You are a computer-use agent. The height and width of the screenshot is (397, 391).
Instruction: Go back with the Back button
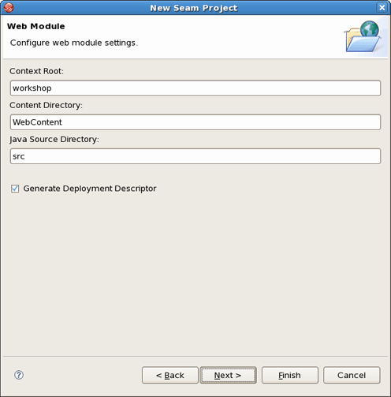point(170,375)
